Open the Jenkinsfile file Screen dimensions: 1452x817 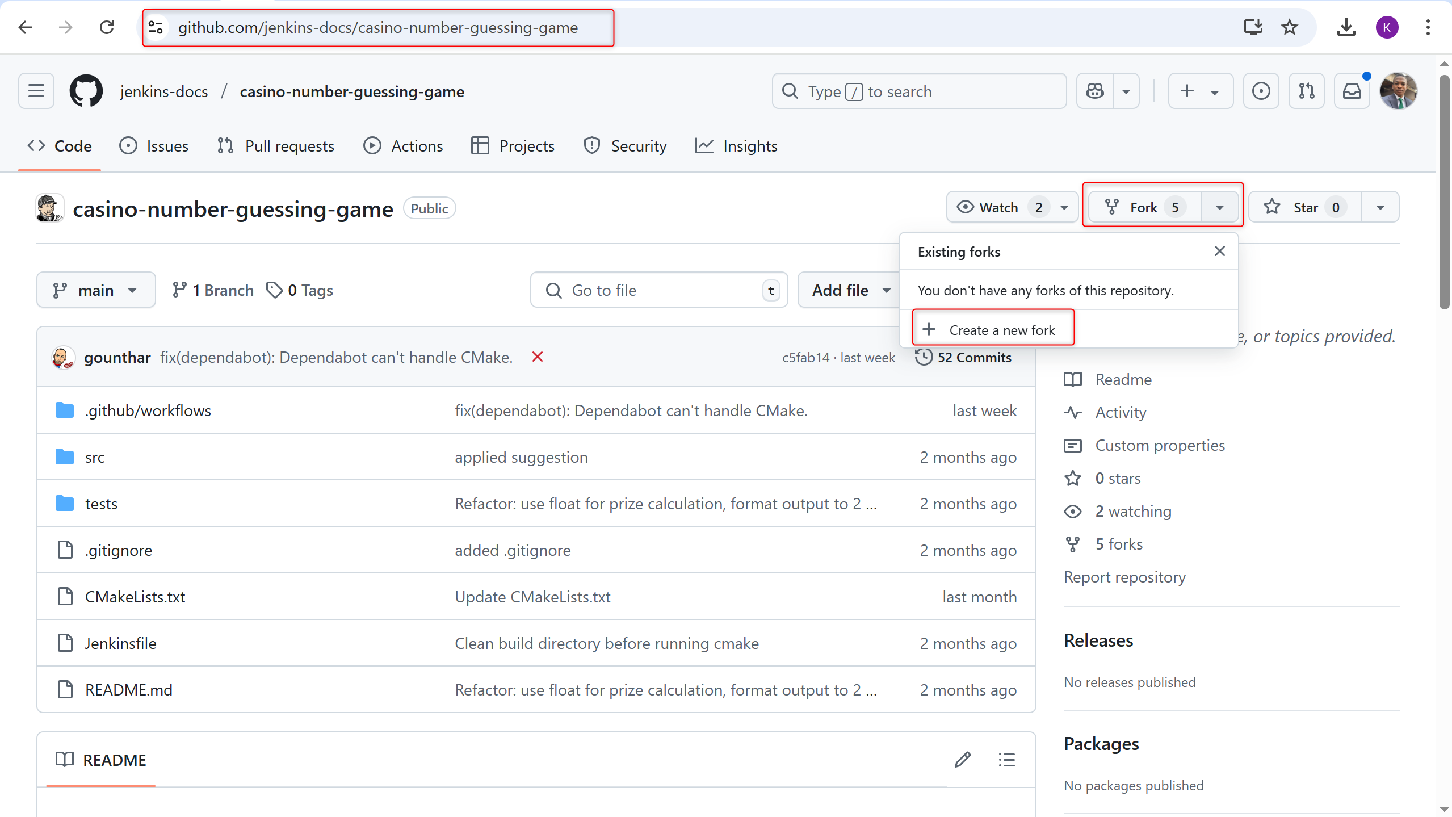(120, 643)
